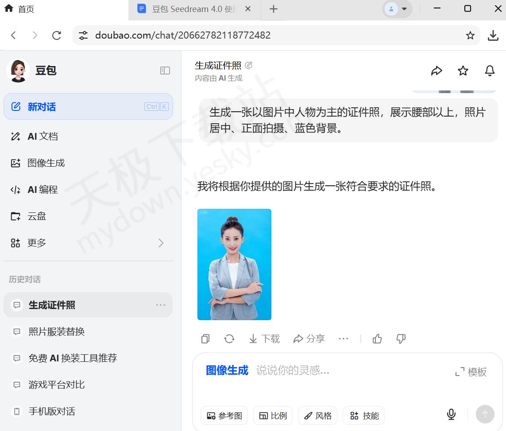506x431 pixels.
Task: Open the 比例 ratio selector
Action: click(273, 415)
